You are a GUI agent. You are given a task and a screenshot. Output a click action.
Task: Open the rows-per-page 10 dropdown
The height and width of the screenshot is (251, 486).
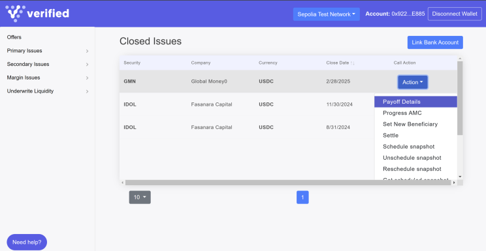[140, 197]
